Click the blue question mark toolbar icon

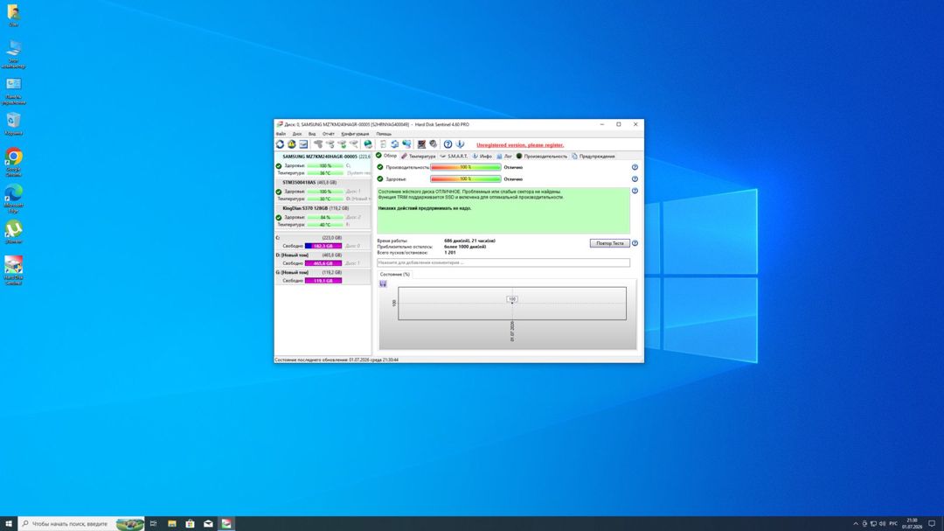(x=448, y=144)
